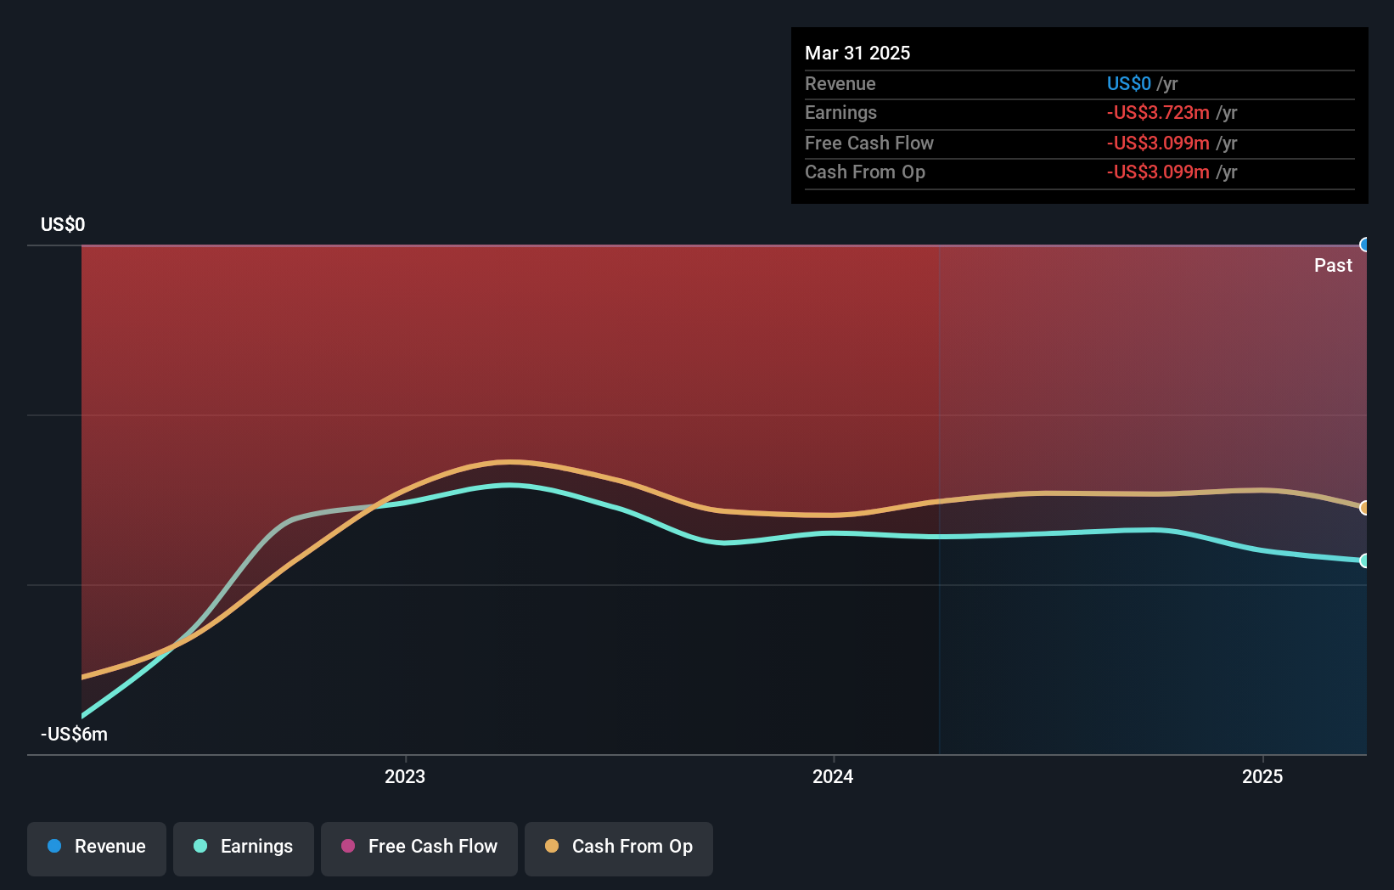Toggle the Revenue series legend button
The height and width of the screenshot is (890, 1394).
(97, 848)
